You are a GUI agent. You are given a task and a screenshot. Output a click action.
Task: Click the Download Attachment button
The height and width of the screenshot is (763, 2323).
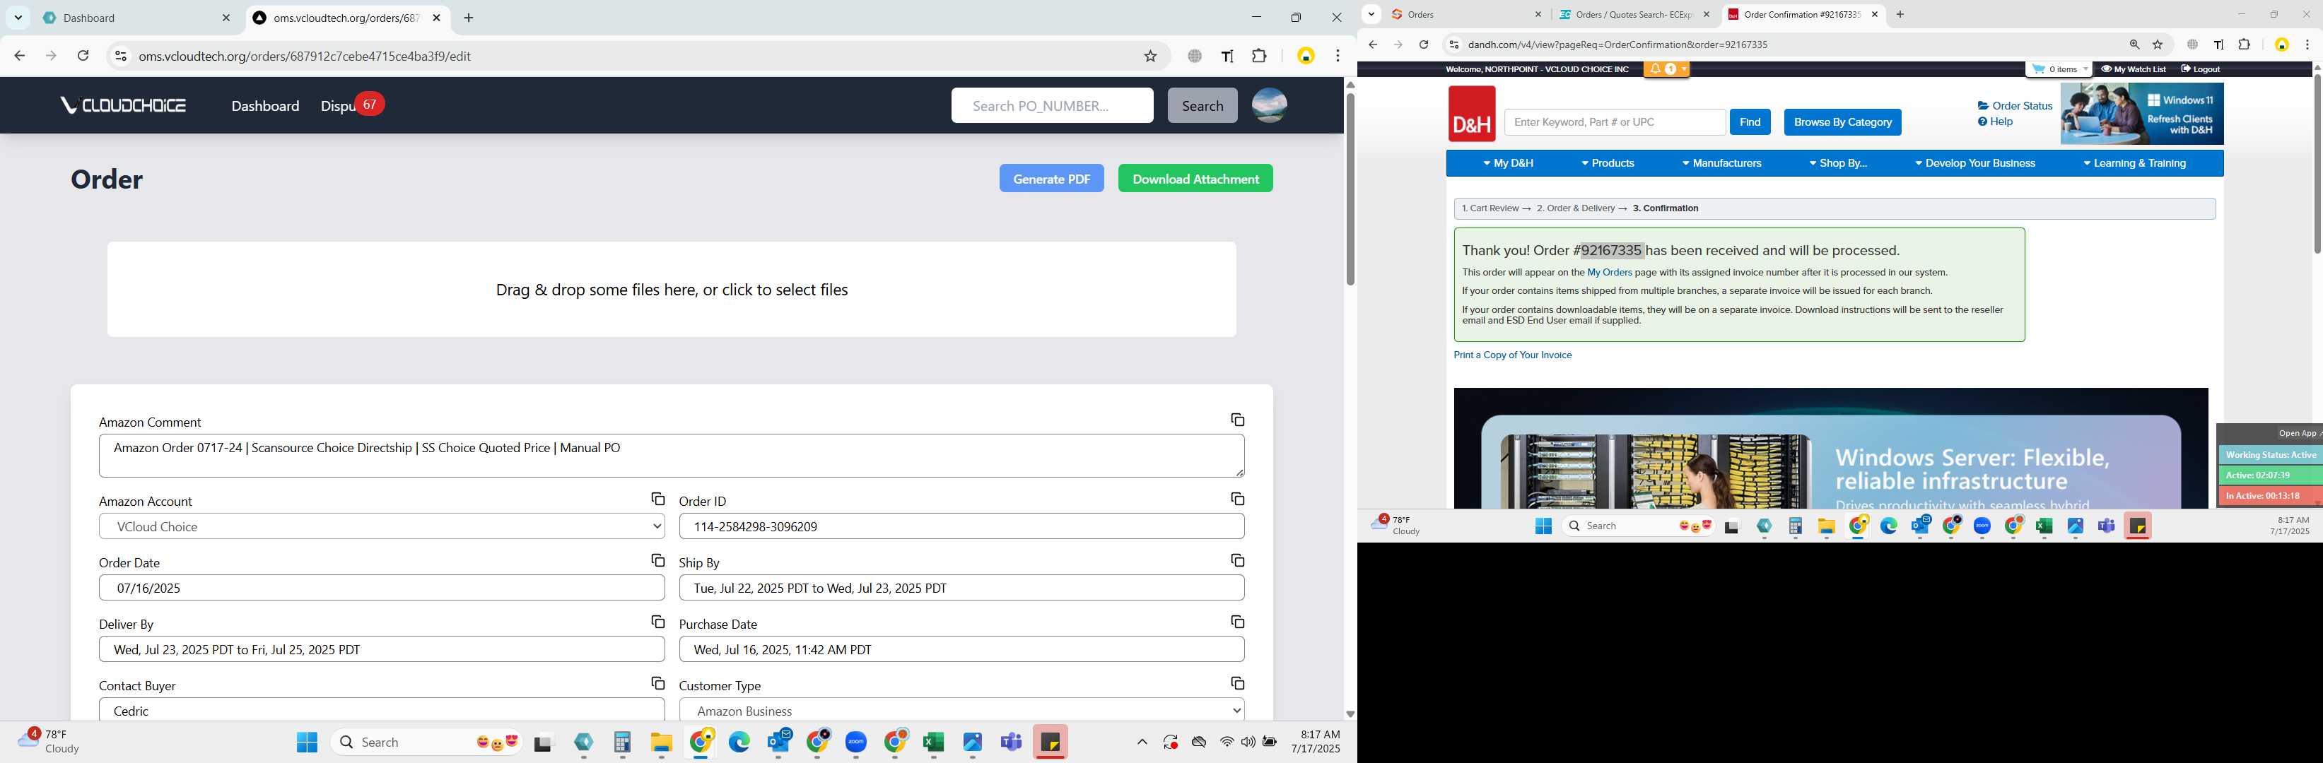click(1195, 178)
